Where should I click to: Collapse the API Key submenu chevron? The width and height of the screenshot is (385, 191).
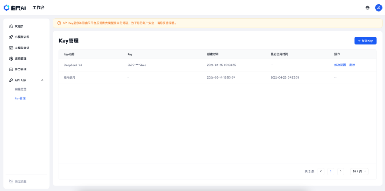tap(42, 80)
